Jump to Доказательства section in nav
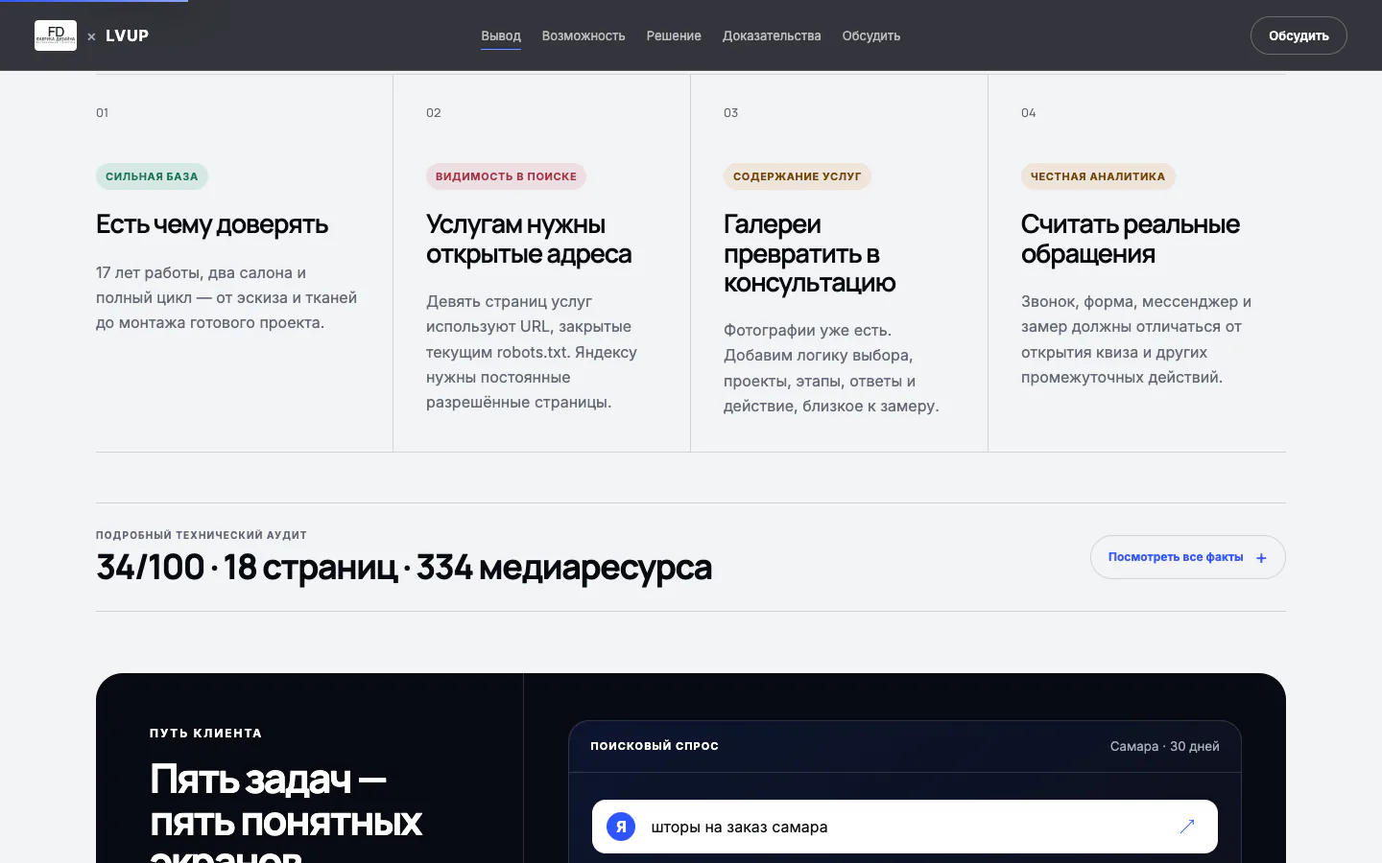 (772, 35)
